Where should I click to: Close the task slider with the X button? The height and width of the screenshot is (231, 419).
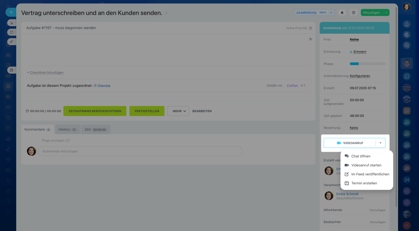click(x=11, y=12)
